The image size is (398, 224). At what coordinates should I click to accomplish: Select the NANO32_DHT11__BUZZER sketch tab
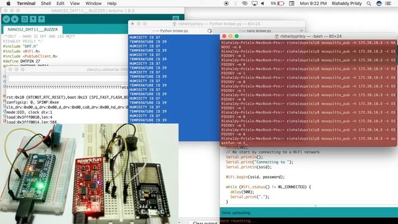(x=32, y=29)
